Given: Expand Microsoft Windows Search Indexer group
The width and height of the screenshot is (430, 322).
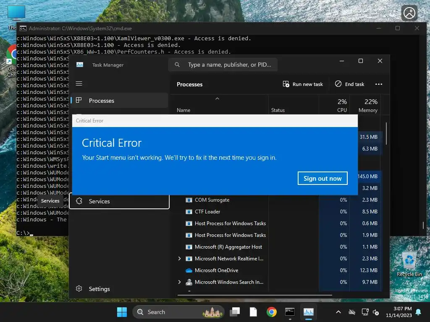Looking at the screenshot, I should (x=179, y=282).
